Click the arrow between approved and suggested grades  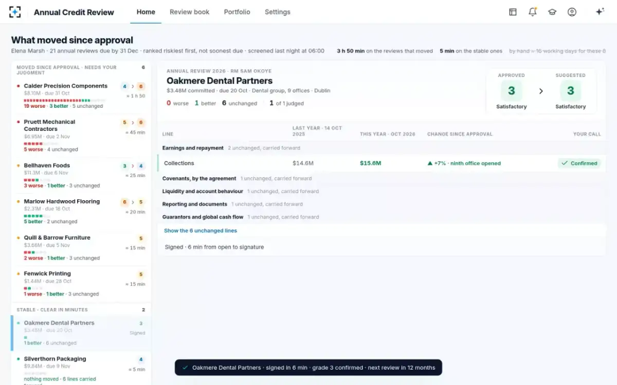click(x=541, y=91)
